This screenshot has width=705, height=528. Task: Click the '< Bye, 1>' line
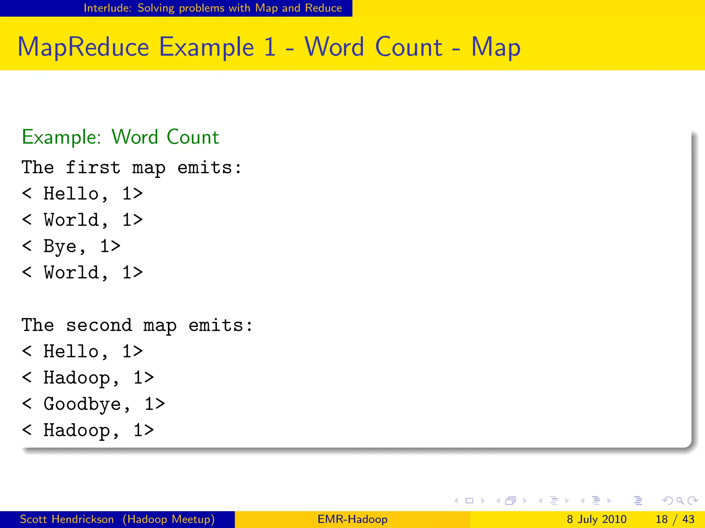(71, 246)
